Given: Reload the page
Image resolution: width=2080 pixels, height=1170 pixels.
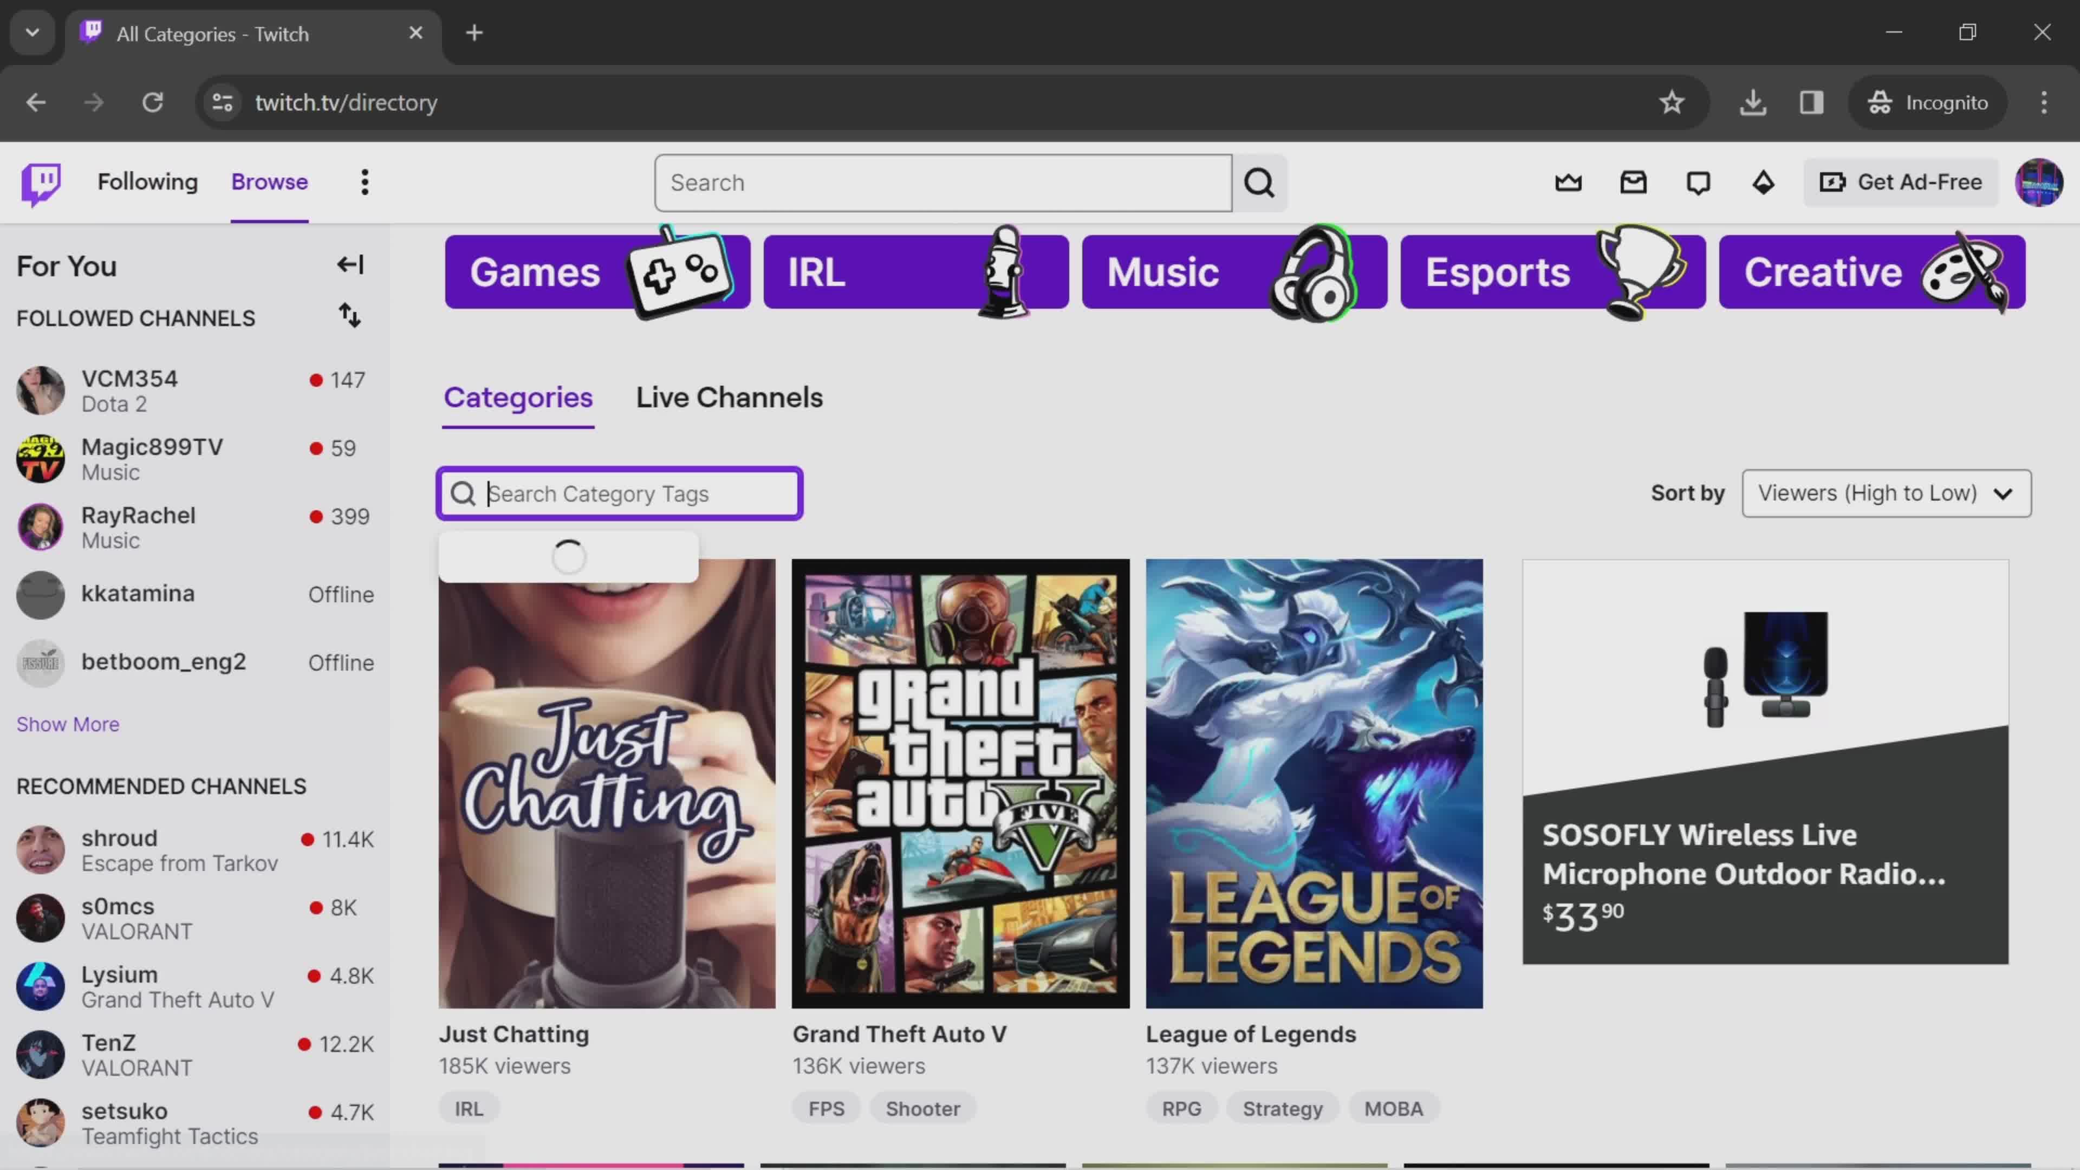Looking at the screenshot, I should pyautogui.click(x=153, y=102).
